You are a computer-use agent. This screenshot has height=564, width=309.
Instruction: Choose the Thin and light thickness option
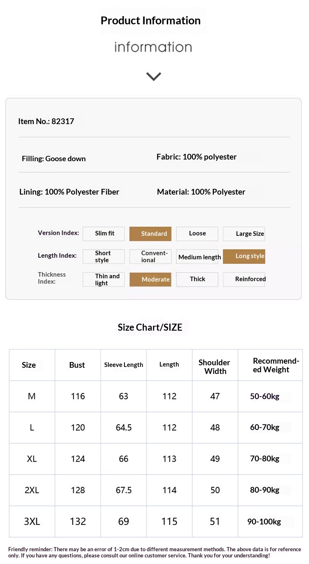click(x=104, y=280)
